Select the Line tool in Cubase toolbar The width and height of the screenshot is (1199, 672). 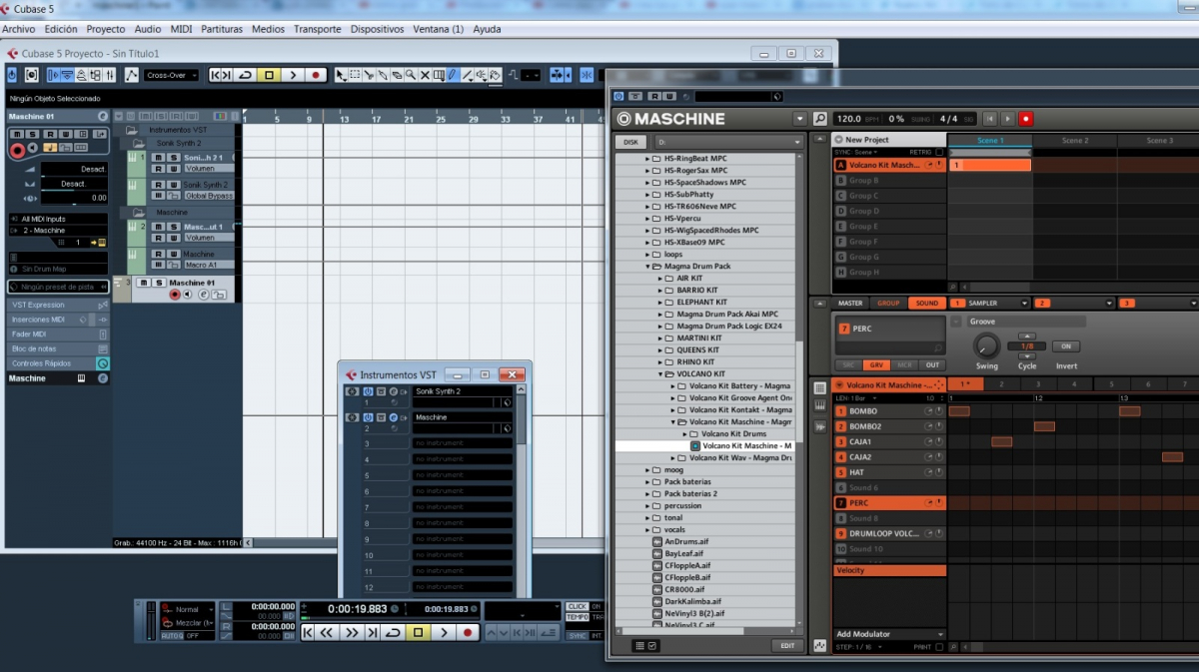[x=467, y=75]
